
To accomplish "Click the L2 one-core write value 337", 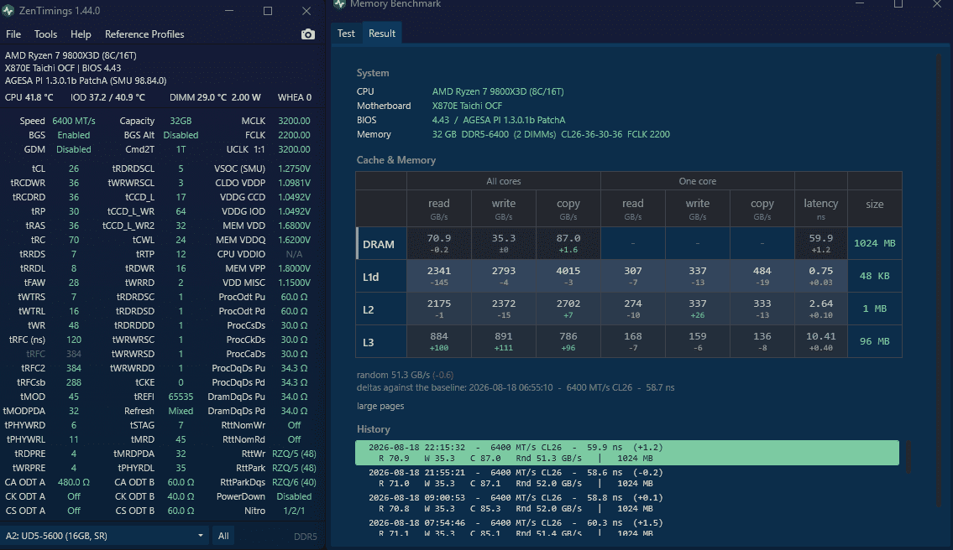I will [697, 304].
